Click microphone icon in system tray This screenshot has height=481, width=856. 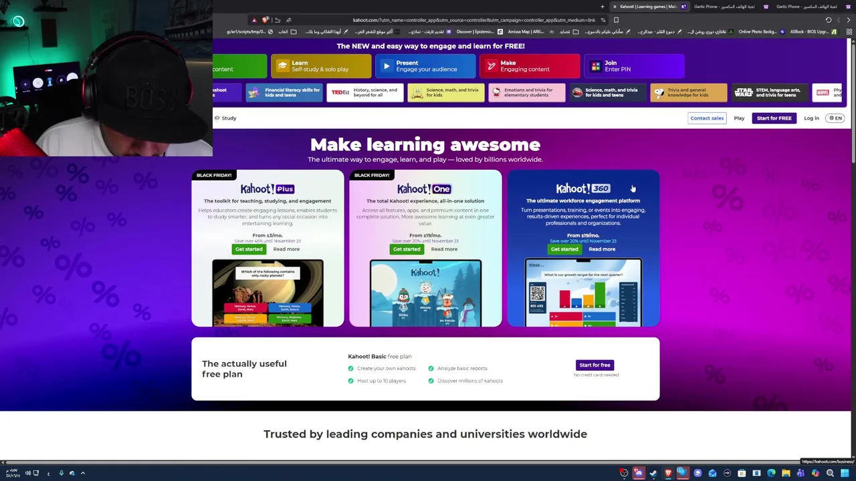pyautogui.click(x=61, y=473)
